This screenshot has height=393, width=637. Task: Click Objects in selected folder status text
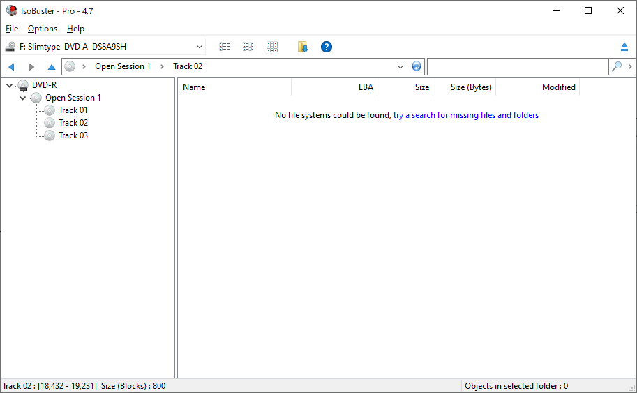[516, 386]
